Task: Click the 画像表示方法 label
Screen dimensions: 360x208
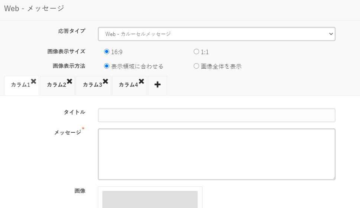Action: [69, 66]
